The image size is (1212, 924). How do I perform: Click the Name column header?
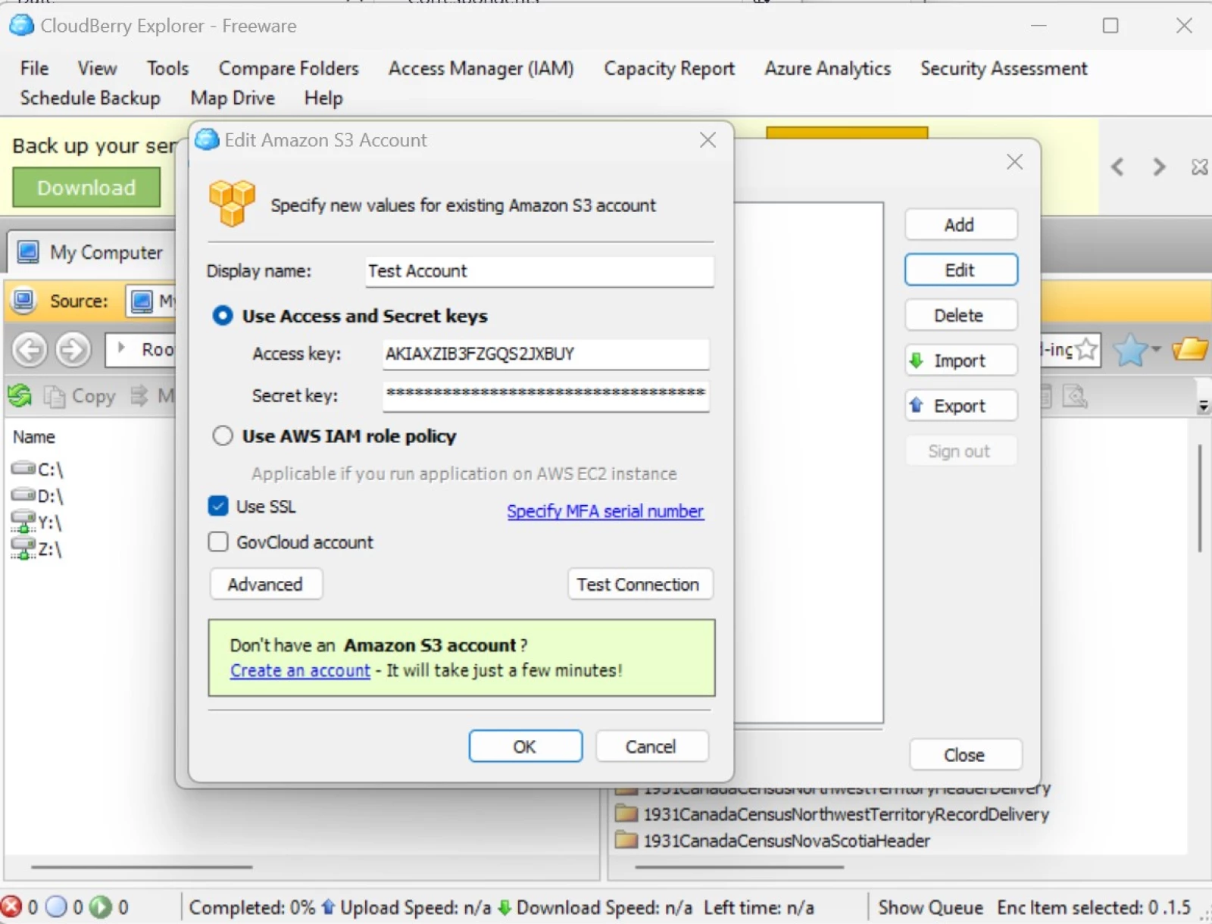pos(34,437)
